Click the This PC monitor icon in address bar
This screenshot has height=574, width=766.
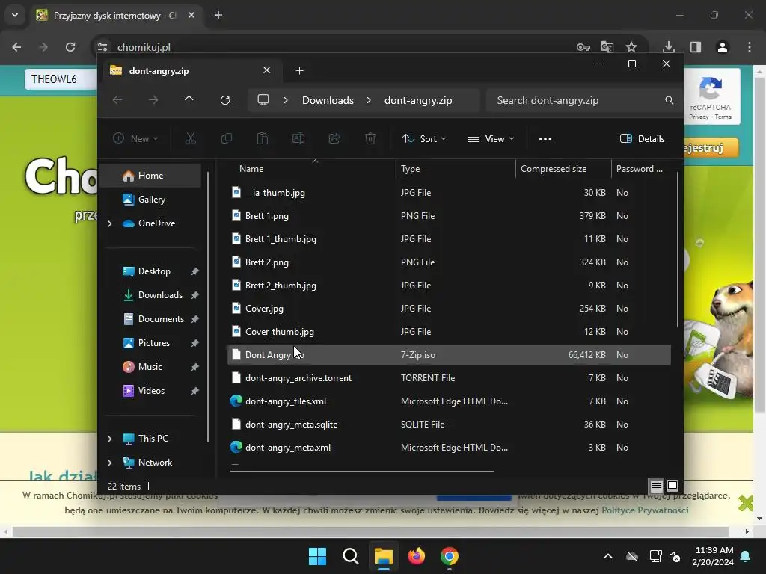[263, 100]
